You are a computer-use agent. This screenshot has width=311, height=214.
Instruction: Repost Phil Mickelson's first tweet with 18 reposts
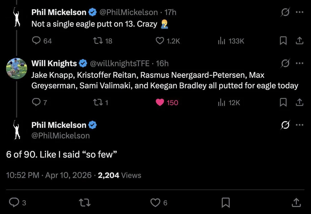click(x=97, y=41)
